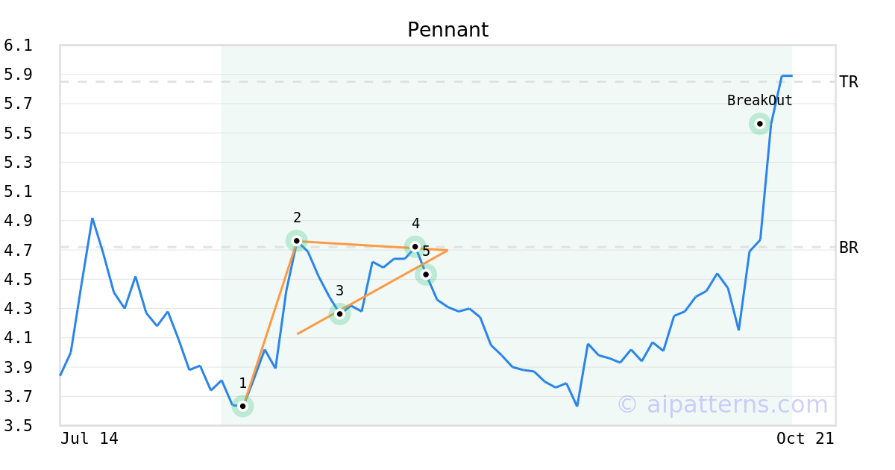
Task: Click pattern point 2 marker dot
Action: 297,240
